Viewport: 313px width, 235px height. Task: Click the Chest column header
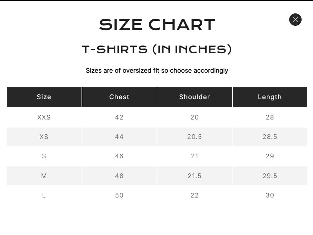(x=119, y=97)
